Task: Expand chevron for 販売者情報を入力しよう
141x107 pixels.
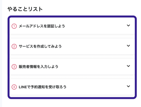Action: tap(128, 66)
